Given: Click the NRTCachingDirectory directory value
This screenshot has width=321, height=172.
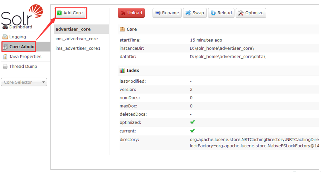Looking at the screenshot, I should pyautogui.click(x=254, y=139).
